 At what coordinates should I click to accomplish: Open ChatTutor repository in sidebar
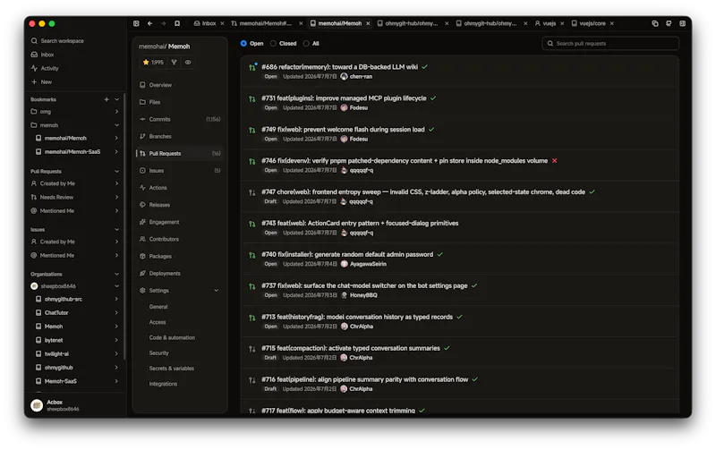click(56, 312)
